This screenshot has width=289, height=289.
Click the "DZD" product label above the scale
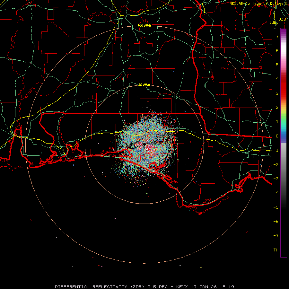[282, 19]
